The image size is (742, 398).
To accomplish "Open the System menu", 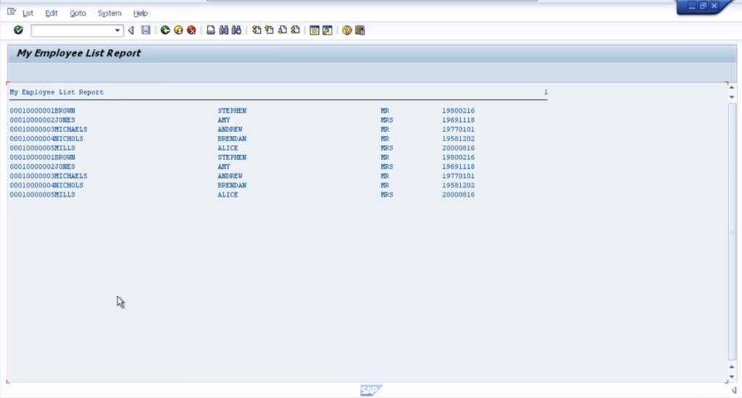I will [x=109, y=13].
